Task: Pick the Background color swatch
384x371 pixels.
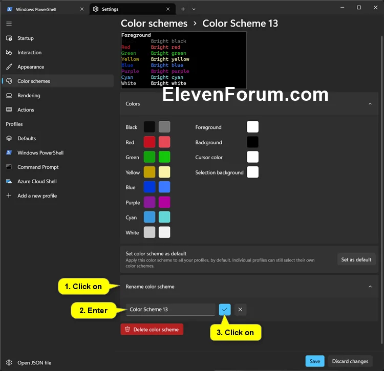Action: [253, 142]
